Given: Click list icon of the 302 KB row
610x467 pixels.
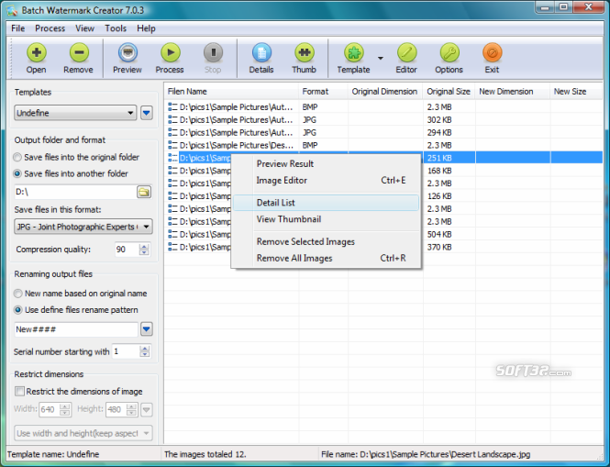Looking at the screenshot, I should pyautogui.click(x=172, y=120).
